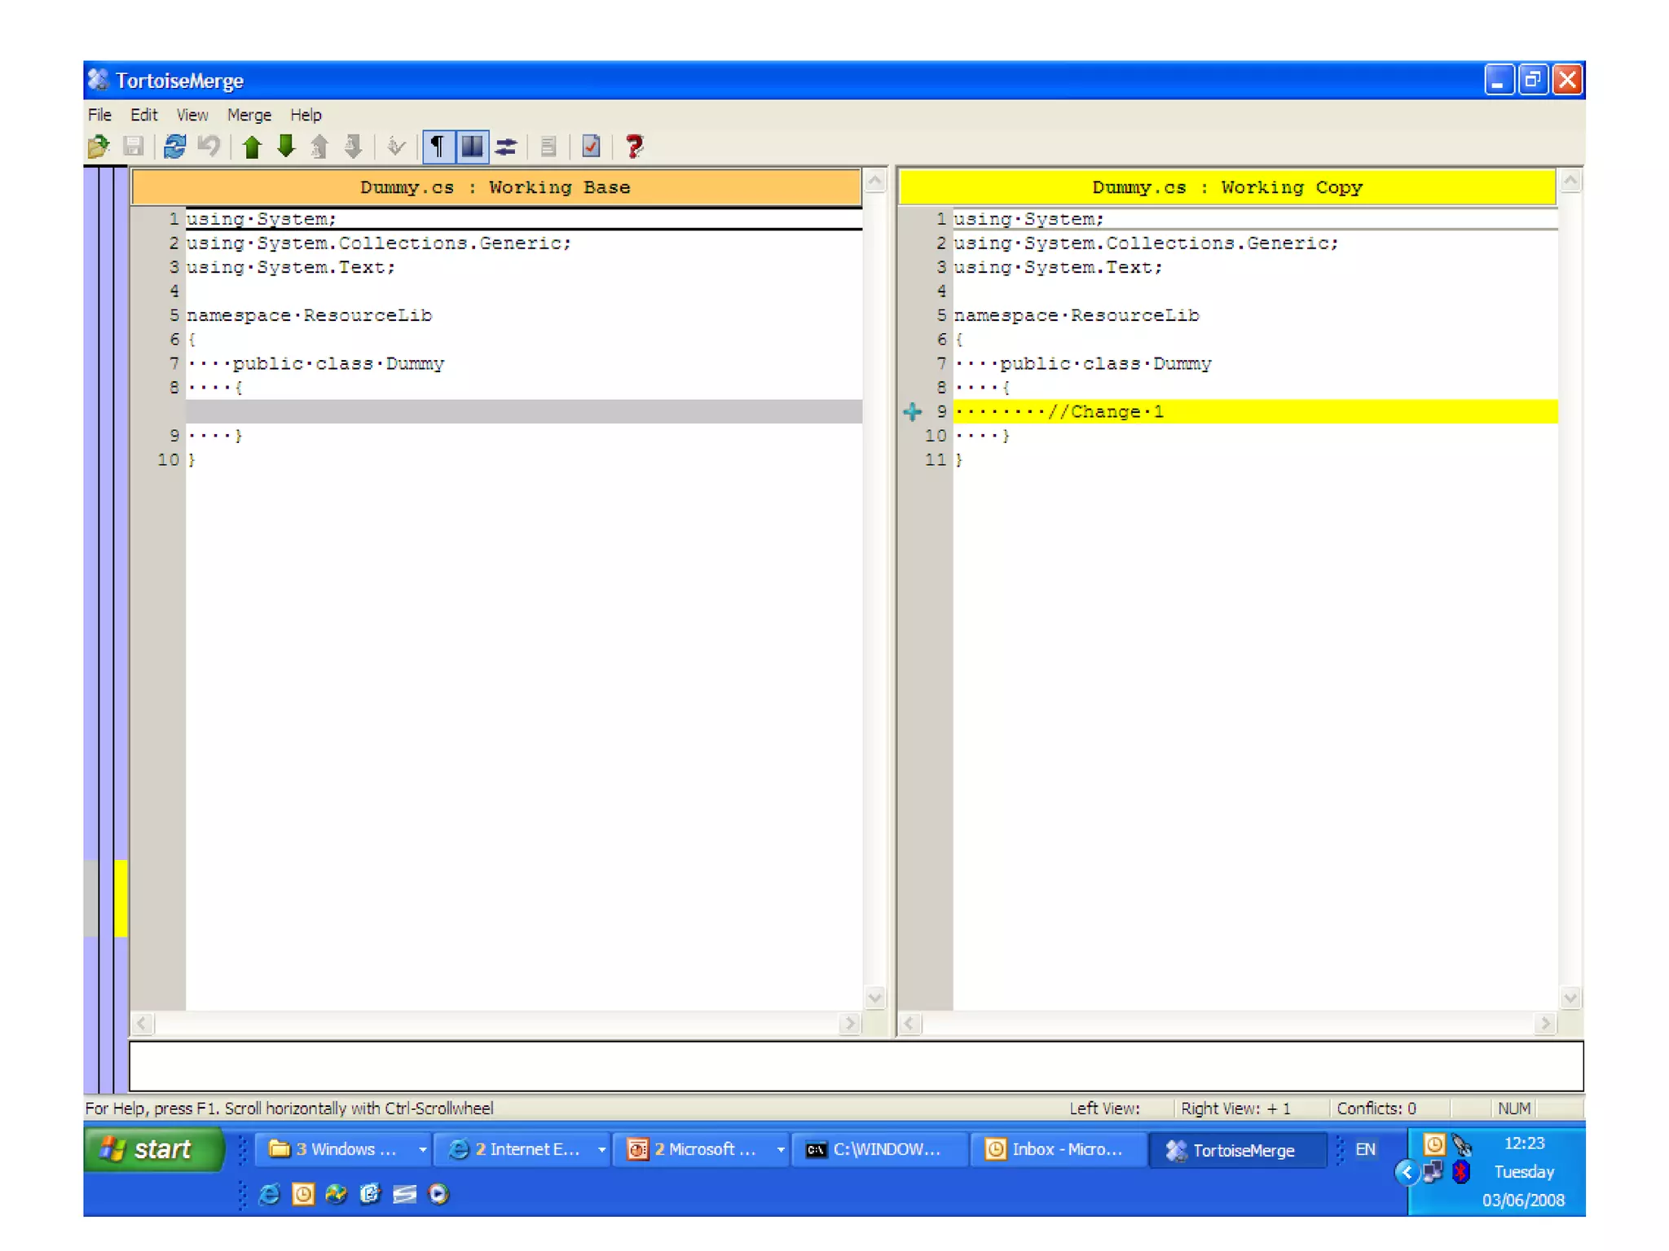
Task: Click the Reload refresh icon
Action: pos(174,147)
